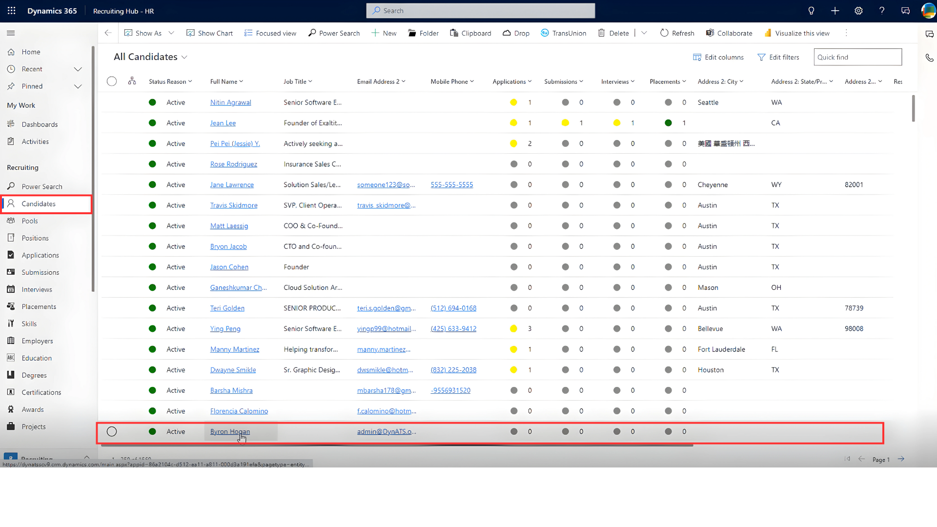Open the Nitin Agrawal candidate record
Viewport: 937px width, 527px height.
point(230,102)
